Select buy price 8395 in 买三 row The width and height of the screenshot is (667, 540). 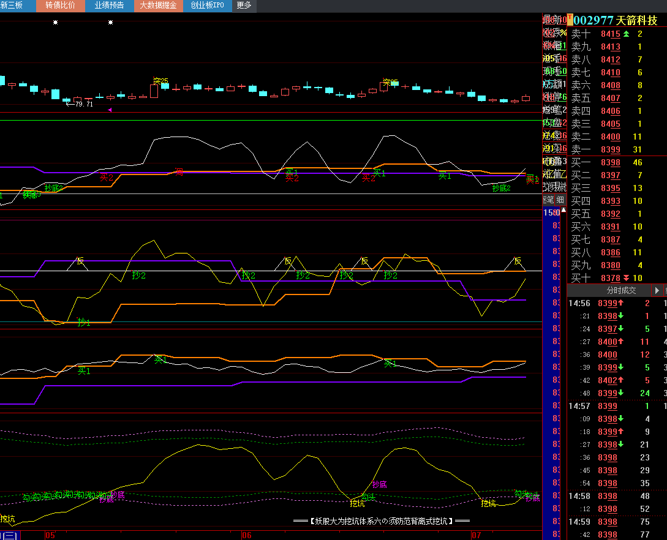(x=611, y=188)
